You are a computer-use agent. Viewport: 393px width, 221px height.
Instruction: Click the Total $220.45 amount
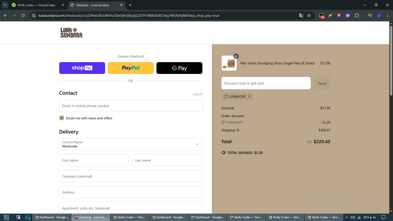click(x=322, y=142)
